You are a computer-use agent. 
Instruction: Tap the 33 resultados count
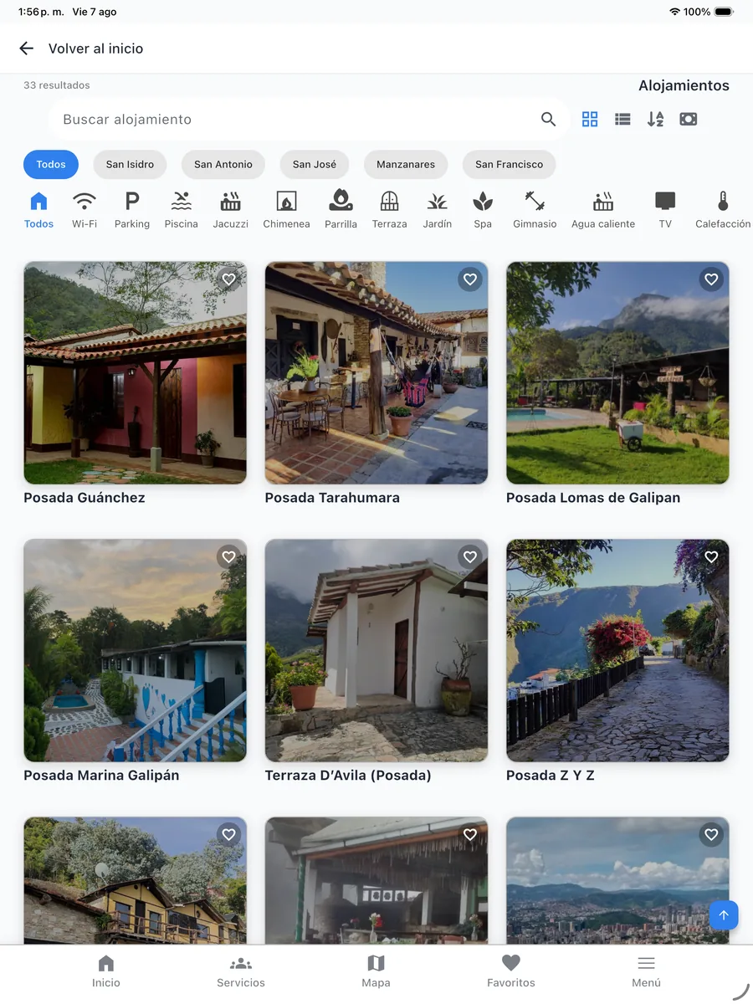tap(57, 85)
